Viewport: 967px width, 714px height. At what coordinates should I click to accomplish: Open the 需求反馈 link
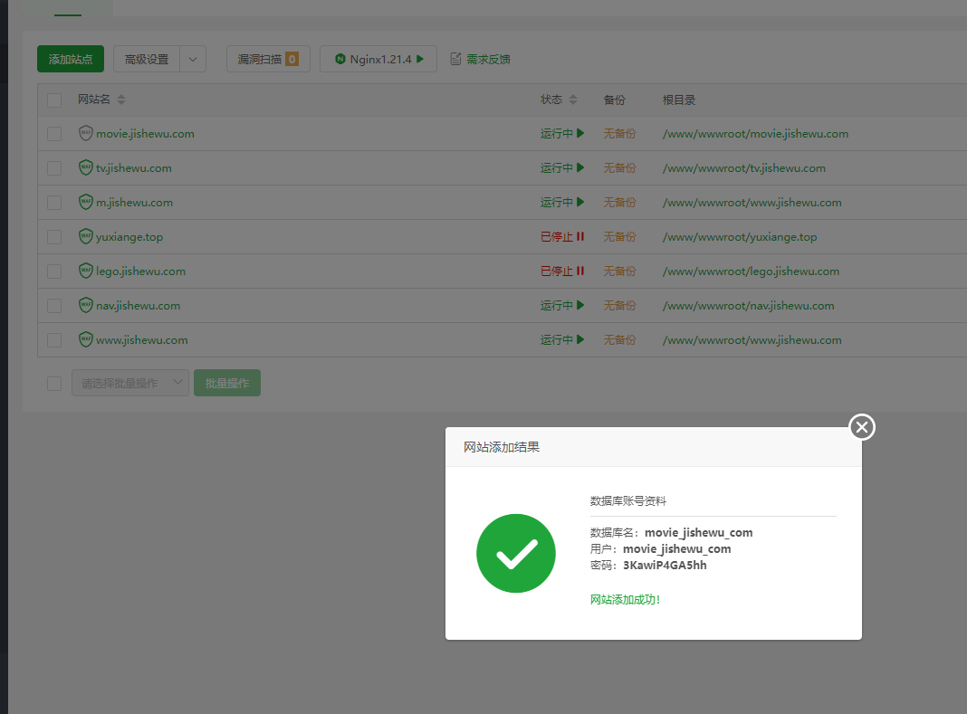pos(488,59)
